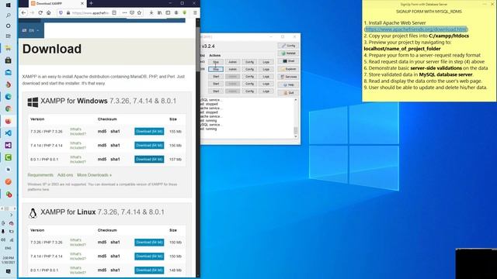Open Windows taskbar search
497x279 pixels.
pos(9,15)
